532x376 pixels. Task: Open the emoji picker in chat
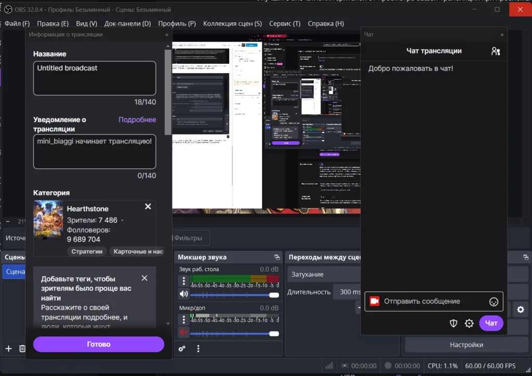click(x=494, y=301)
